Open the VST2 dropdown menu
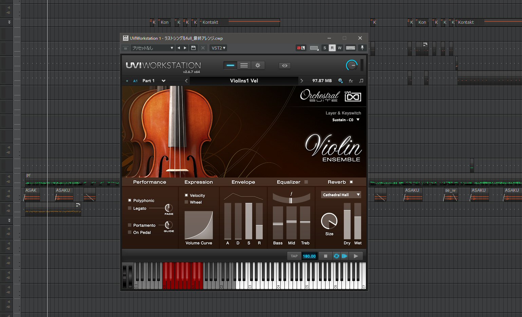This screenshot has height=317, width=522. [218, 48]
